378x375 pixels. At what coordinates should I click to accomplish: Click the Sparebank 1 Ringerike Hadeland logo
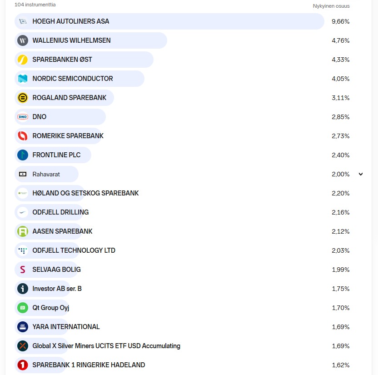(x=23, y=365)
